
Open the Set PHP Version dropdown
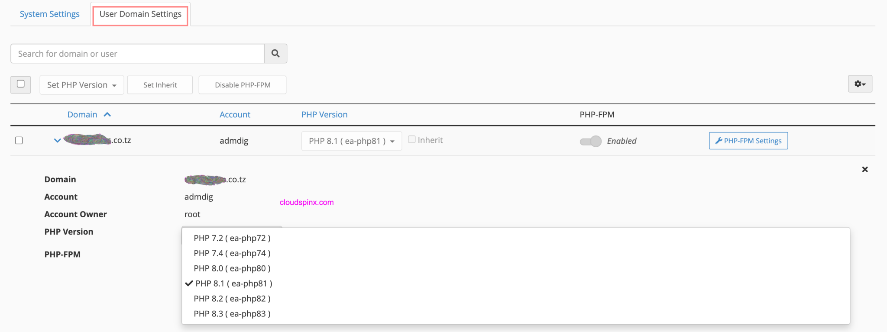point(81,85)
